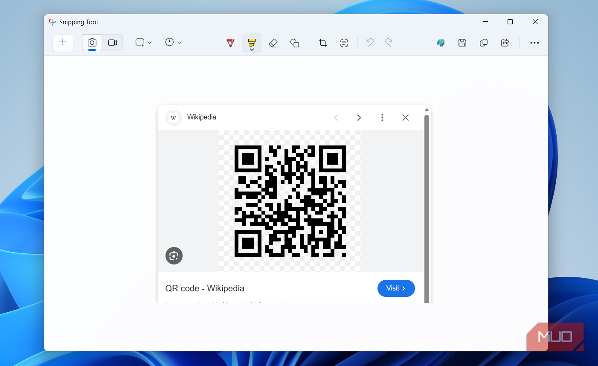Open the Shapes tool

(x=295, y=43)
